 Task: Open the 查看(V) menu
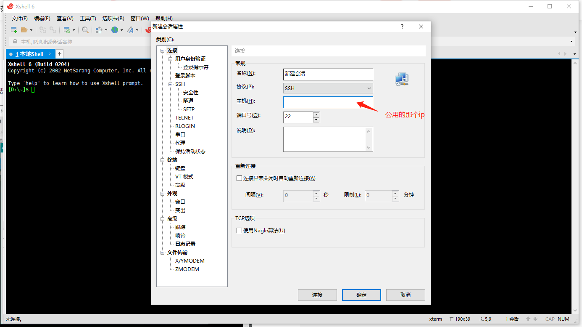(65, 19)
